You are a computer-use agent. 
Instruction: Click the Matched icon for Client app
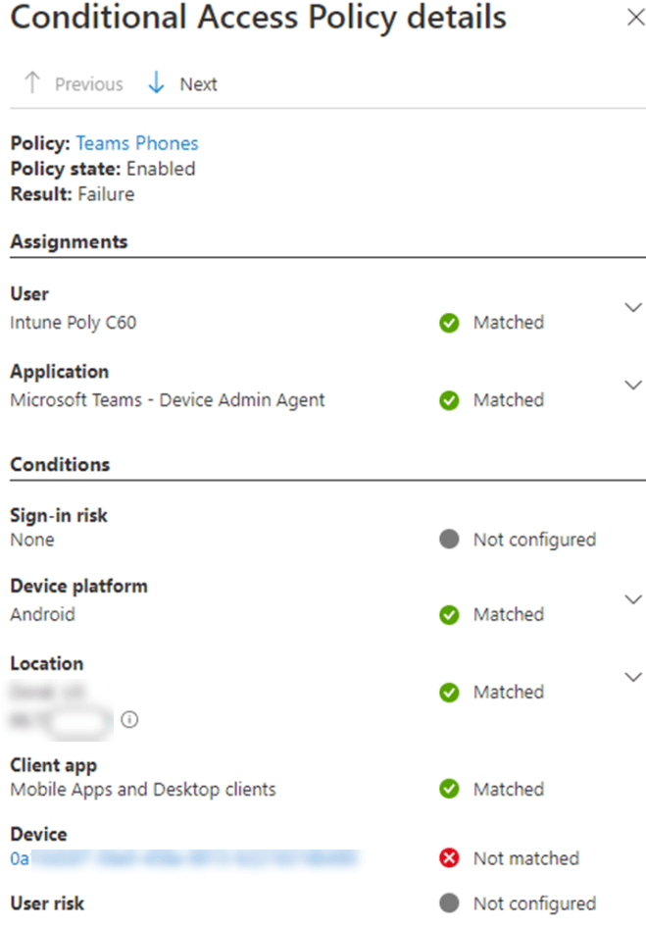[448, 789]
